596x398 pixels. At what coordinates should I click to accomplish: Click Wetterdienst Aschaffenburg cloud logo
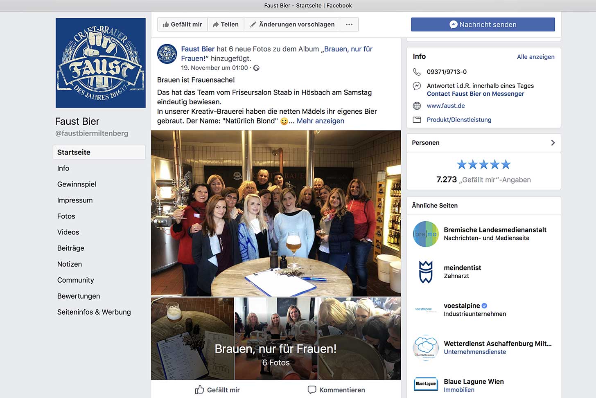(425, 348)
